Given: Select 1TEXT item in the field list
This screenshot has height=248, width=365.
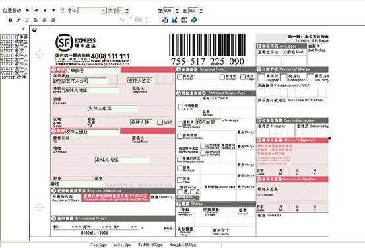Looking at the screenshot, I should [x=15, y=37].
